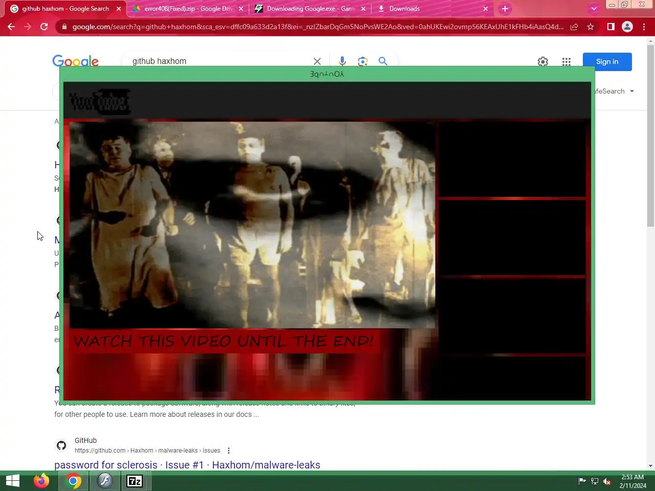Close the Google Search tab
Viewport: 655px width, 491px height.
[x=119, y=9]
